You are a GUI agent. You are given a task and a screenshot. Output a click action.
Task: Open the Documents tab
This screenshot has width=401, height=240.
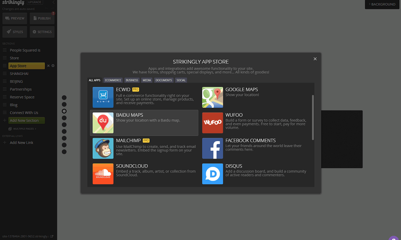164,80
